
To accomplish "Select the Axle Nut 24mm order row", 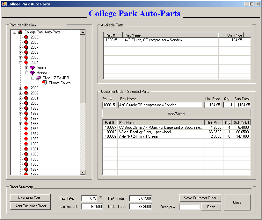I will 177,136.
